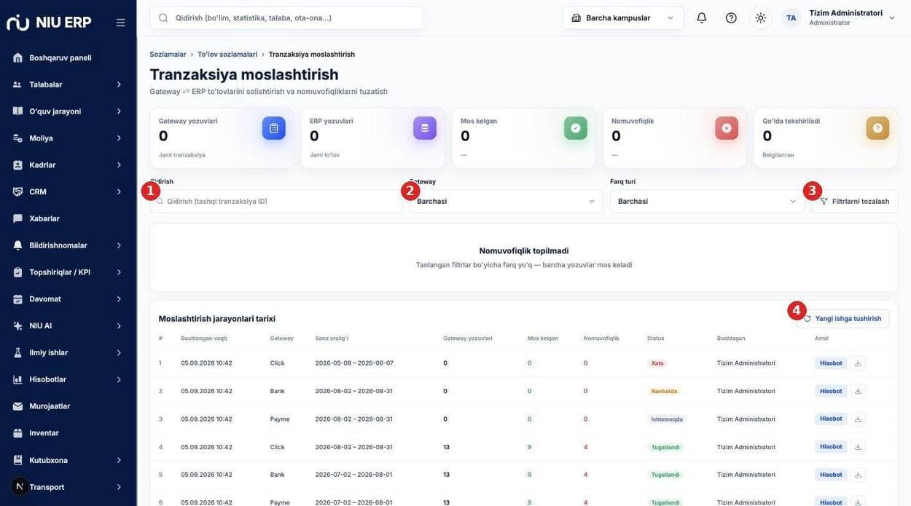Open Barcha kampuslar campus selector

click(623, 17)
